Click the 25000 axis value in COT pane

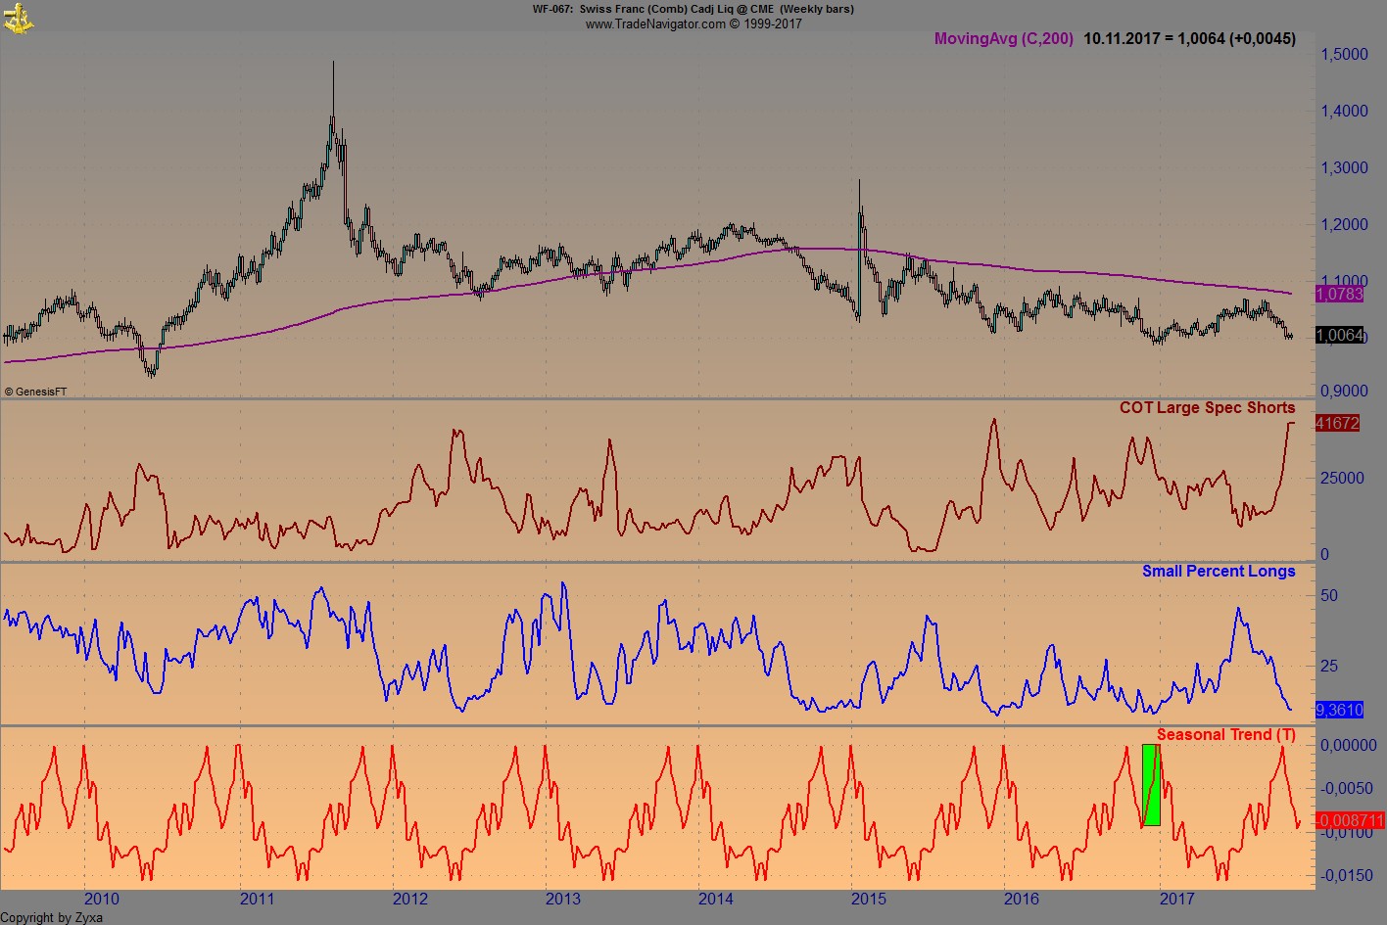tap(1342, 479)
